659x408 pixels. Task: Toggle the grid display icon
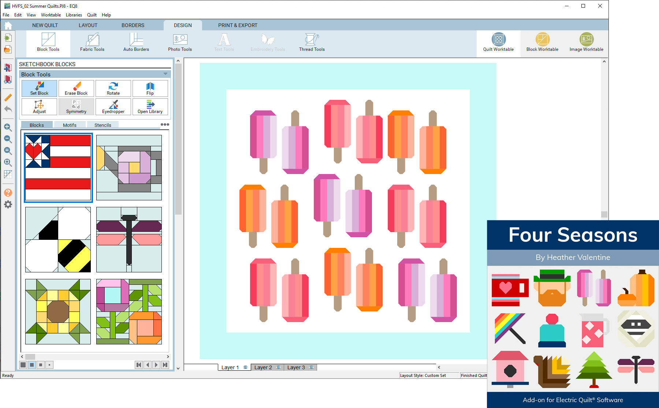tap(8, 174)
